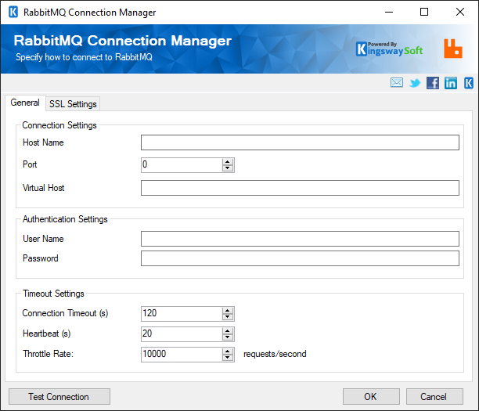Screen dimensions: 479x411
Task: Increase Connection Timeout with up arrow
Action: [228, 310]
